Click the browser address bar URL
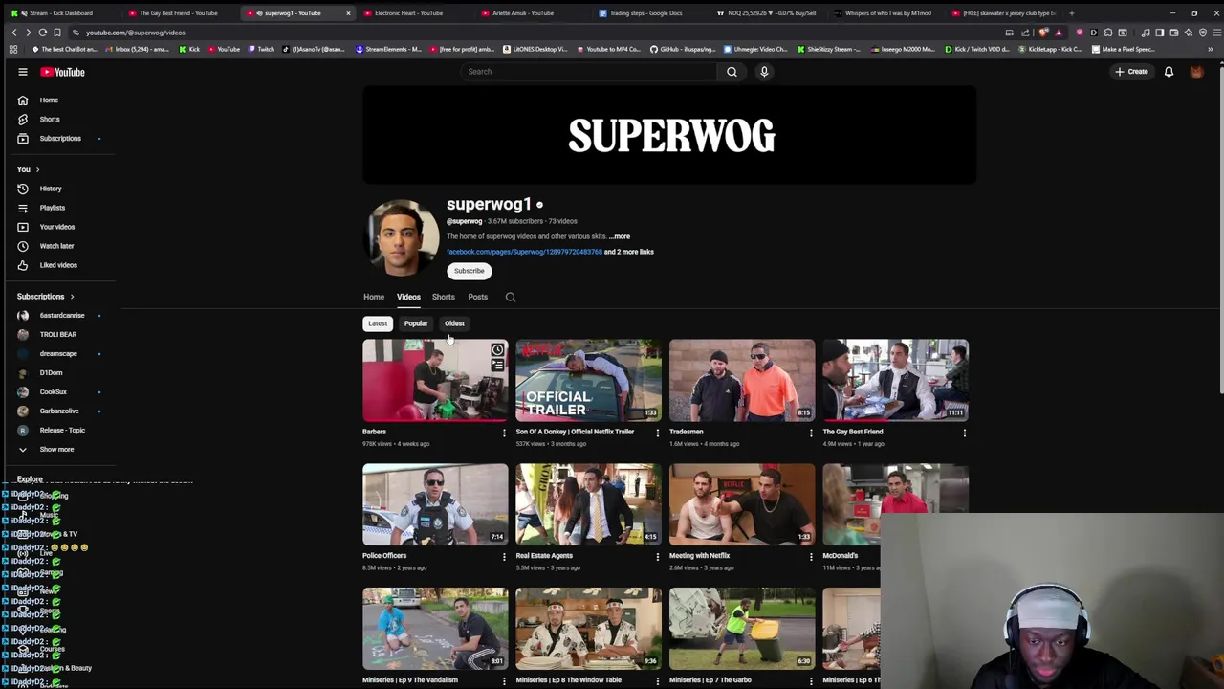The image size is (1224, 689). coord(135,33)
